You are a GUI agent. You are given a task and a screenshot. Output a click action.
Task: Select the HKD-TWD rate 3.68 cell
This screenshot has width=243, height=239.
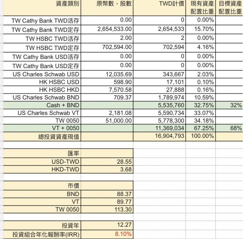[107, 169]
